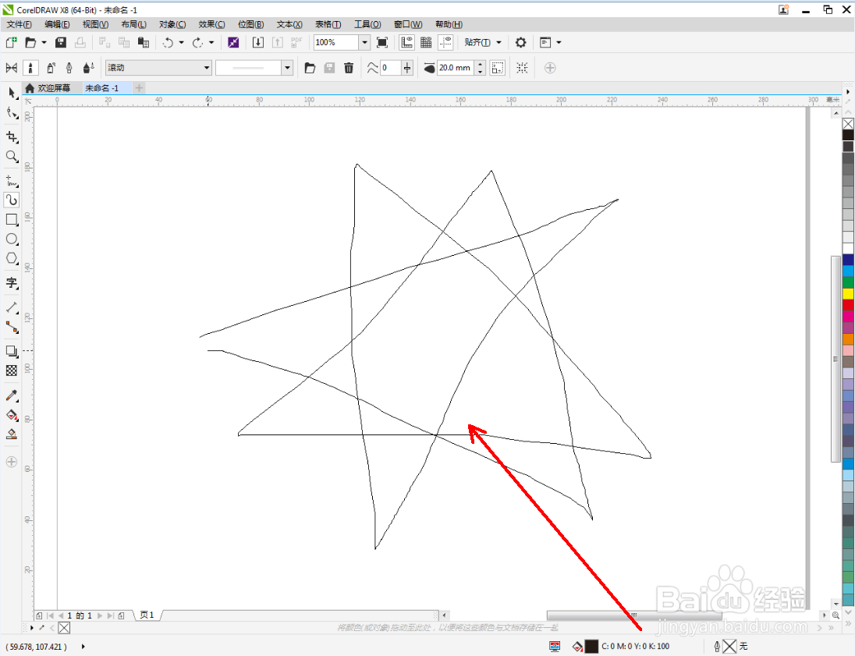Image resolution: width=855 pixels, height=656 pixels.
Task: Toggle the bounding box option
Action: tap(497, 68)
